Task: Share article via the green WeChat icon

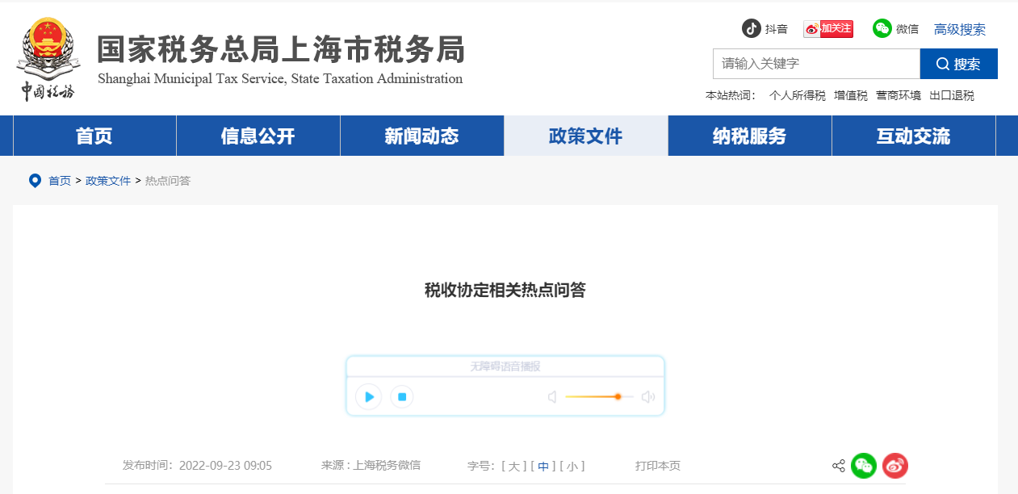Action: 864,466
